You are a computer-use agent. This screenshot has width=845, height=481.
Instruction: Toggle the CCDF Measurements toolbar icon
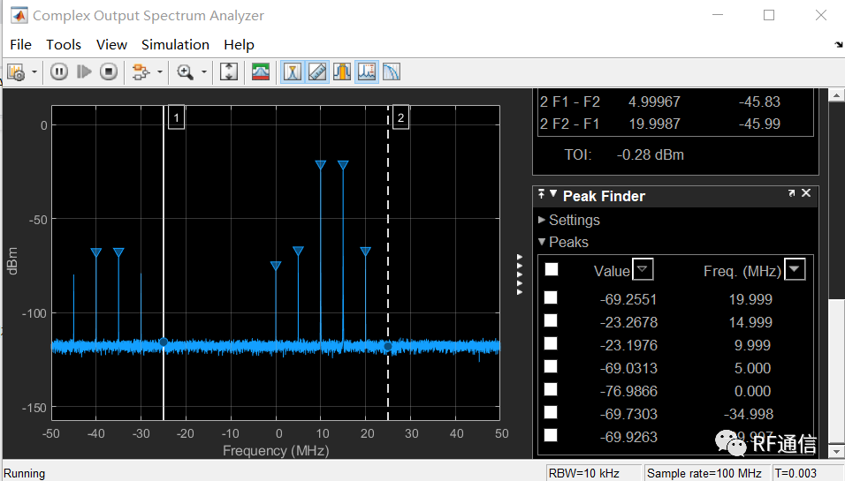coord(392,72)
